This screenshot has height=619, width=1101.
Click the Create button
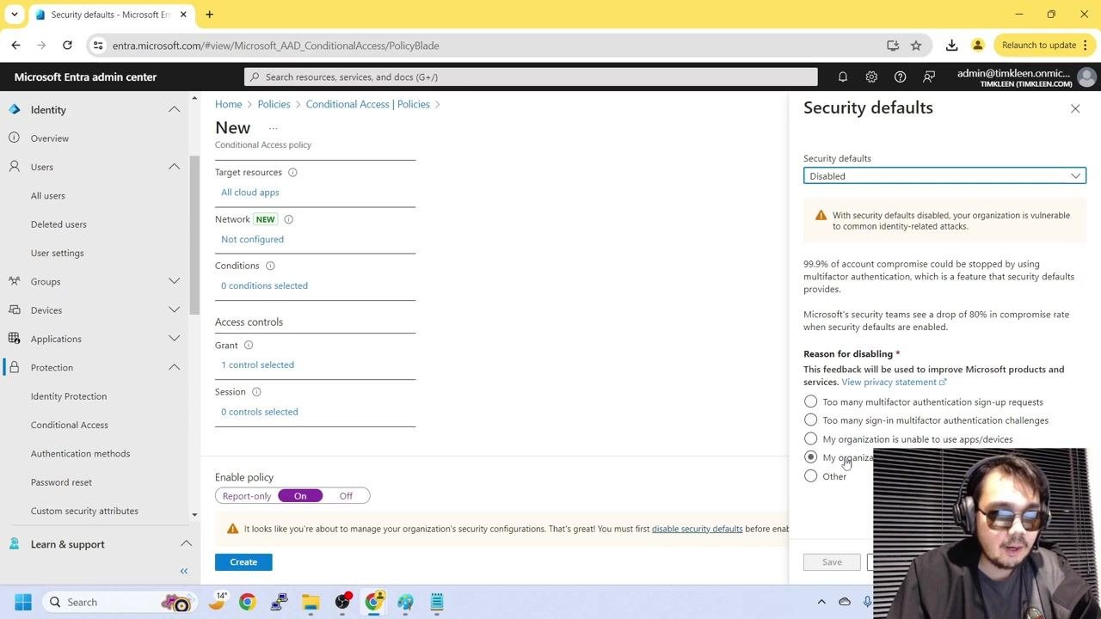coord(243,562)
